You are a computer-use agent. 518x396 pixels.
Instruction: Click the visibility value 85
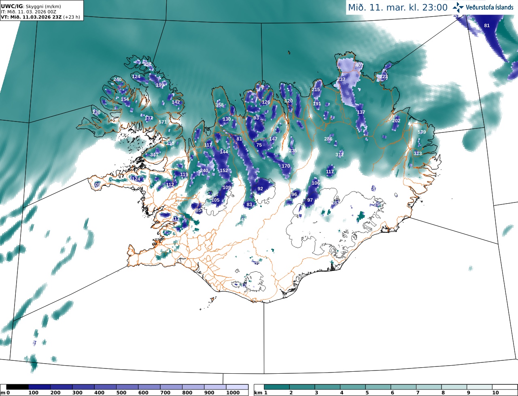pyautogui.click(x=198, y=210)
